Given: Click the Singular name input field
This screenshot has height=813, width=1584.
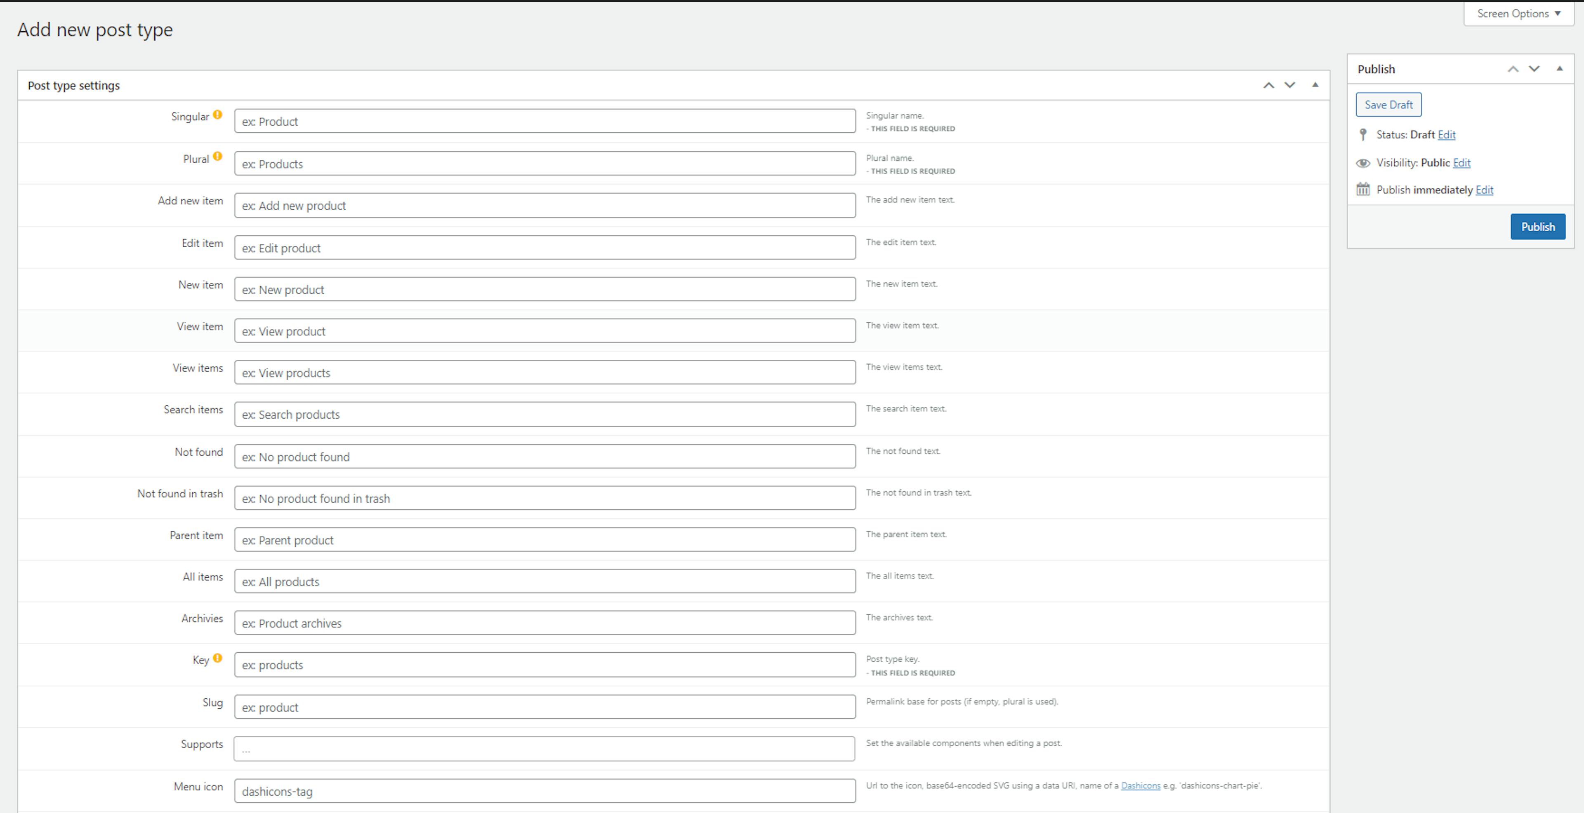Looking at the screenshot, I should [544, 121].
